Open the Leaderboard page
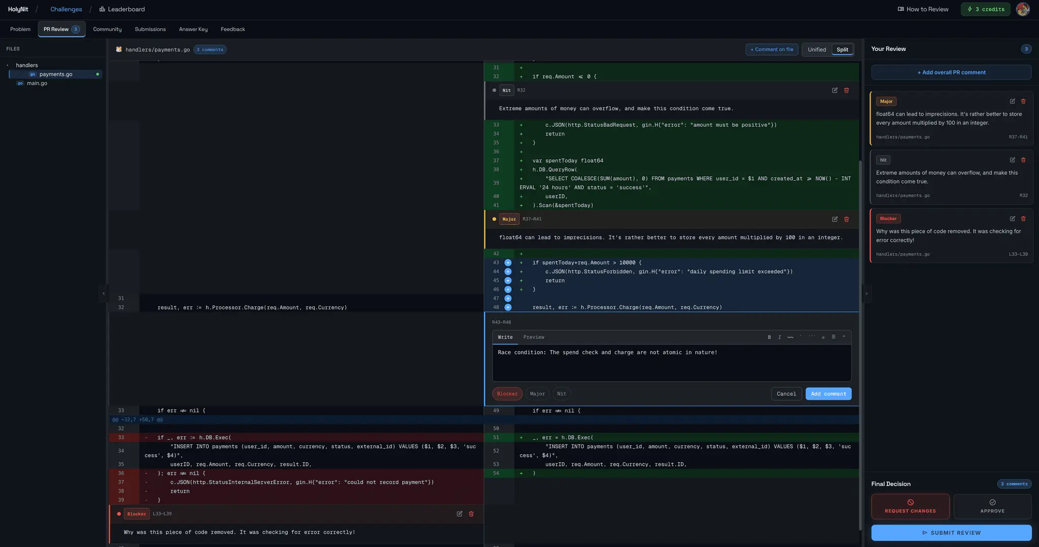The image size is (1039, 547). 122,9
